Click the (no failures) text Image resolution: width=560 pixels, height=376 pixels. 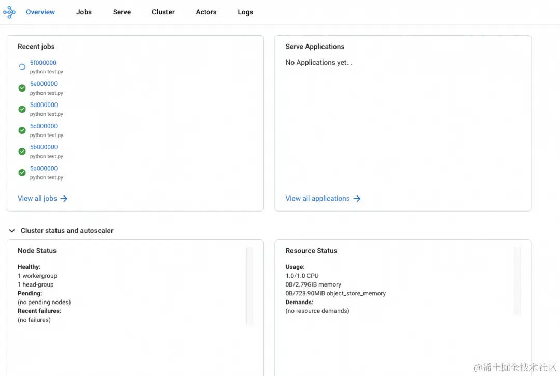34,320
